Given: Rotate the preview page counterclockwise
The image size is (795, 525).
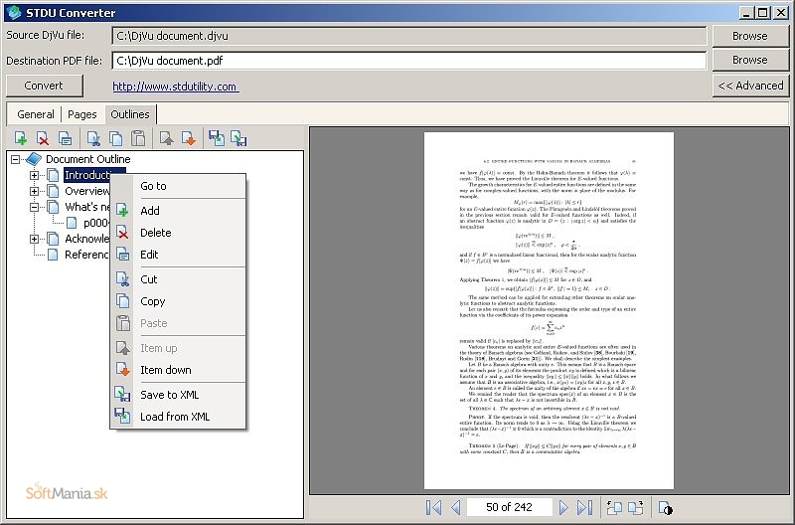Looking at the screenshot, I should click(614, 507).
